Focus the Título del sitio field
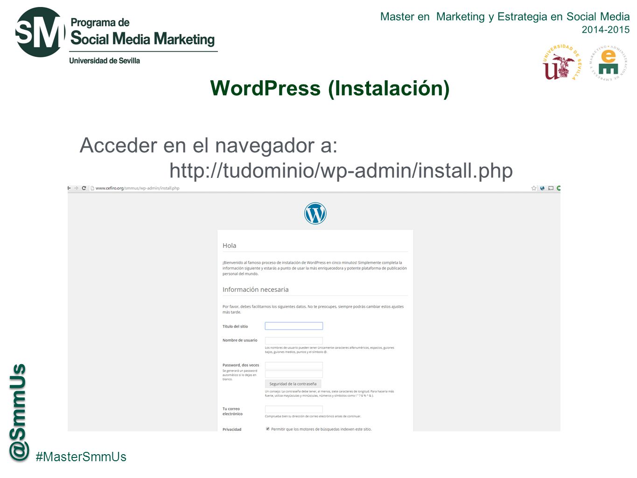The width and height of the screenshot is (637, 478). [x=294, y=326]
